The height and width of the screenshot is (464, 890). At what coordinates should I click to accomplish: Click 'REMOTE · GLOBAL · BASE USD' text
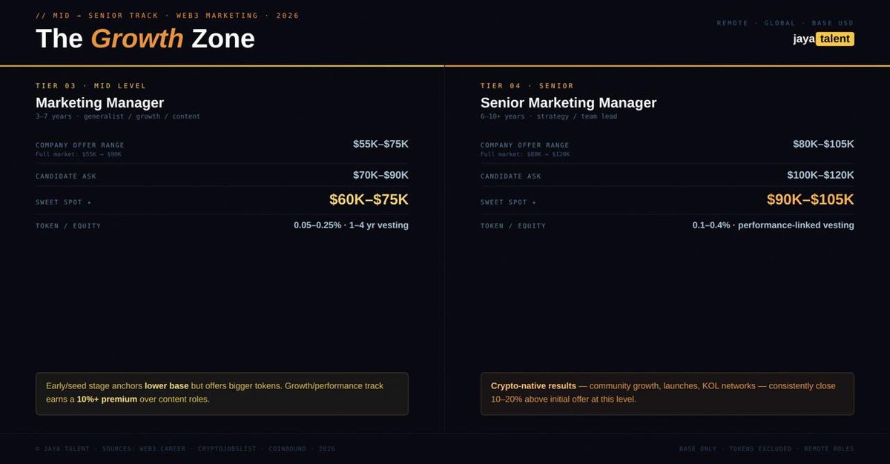pos(785,23)
